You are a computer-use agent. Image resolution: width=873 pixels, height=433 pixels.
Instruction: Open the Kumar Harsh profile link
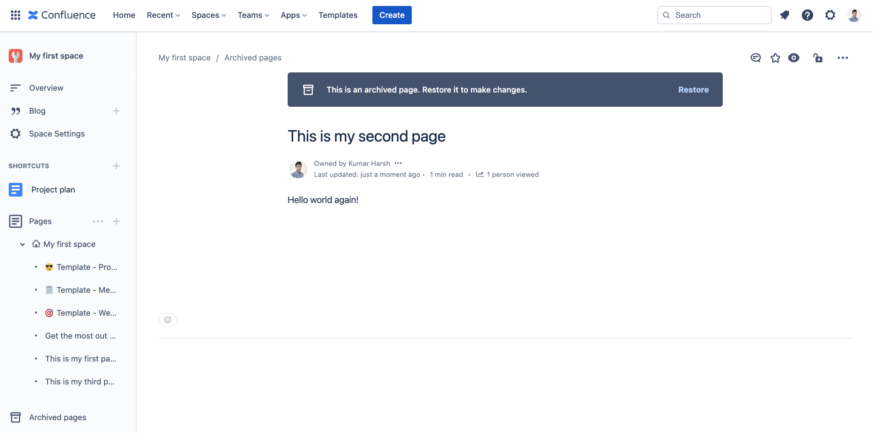369,163
